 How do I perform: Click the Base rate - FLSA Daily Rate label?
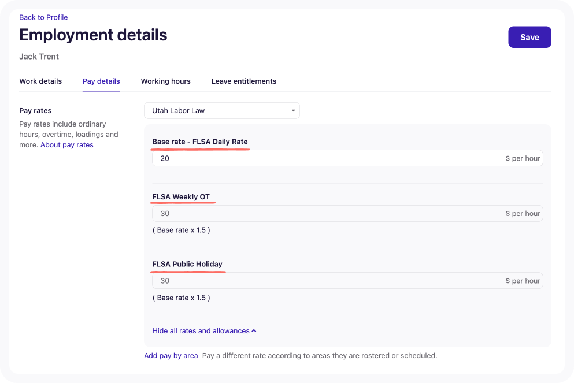(x=200, y=142)
